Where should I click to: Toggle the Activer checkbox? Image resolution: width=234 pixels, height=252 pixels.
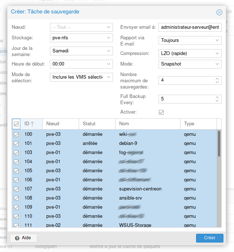(161, 112)
